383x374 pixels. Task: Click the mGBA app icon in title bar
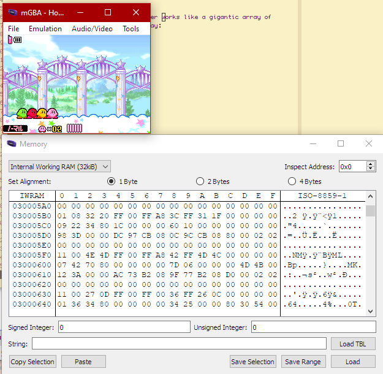click(x=12, y=12)
